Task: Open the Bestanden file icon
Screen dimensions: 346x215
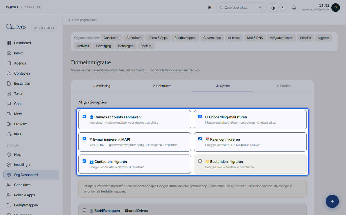Action: pyautogui.click(x=9, y=83)
